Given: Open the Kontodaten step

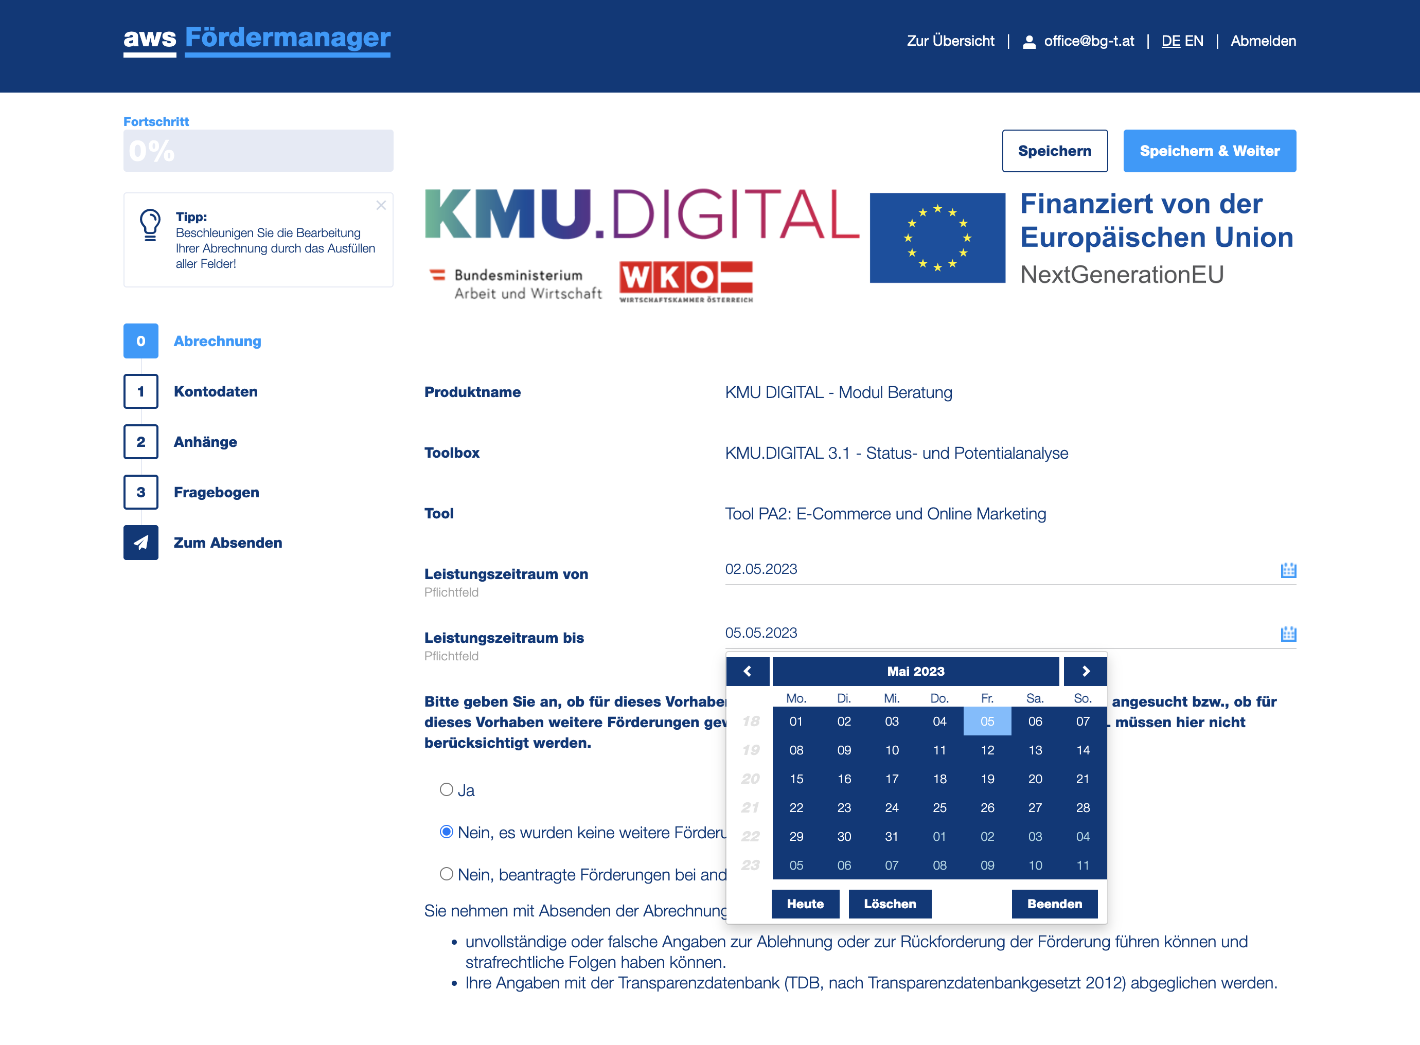Looking at the screenshot, I should (x=216, y=391).
